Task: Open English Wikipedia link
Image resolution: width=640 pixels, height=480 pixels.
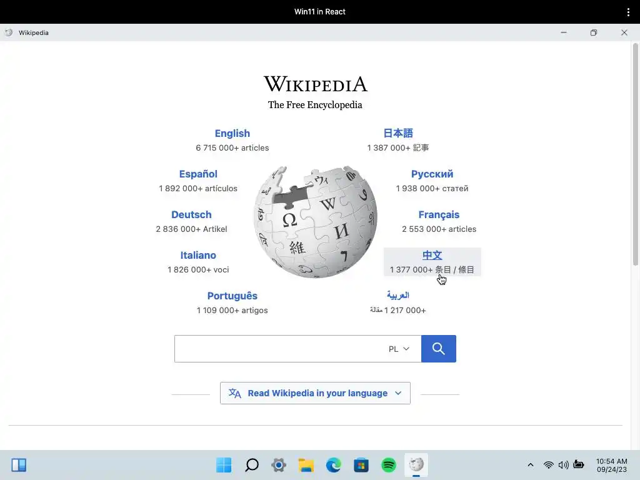Action: (232, 134)
